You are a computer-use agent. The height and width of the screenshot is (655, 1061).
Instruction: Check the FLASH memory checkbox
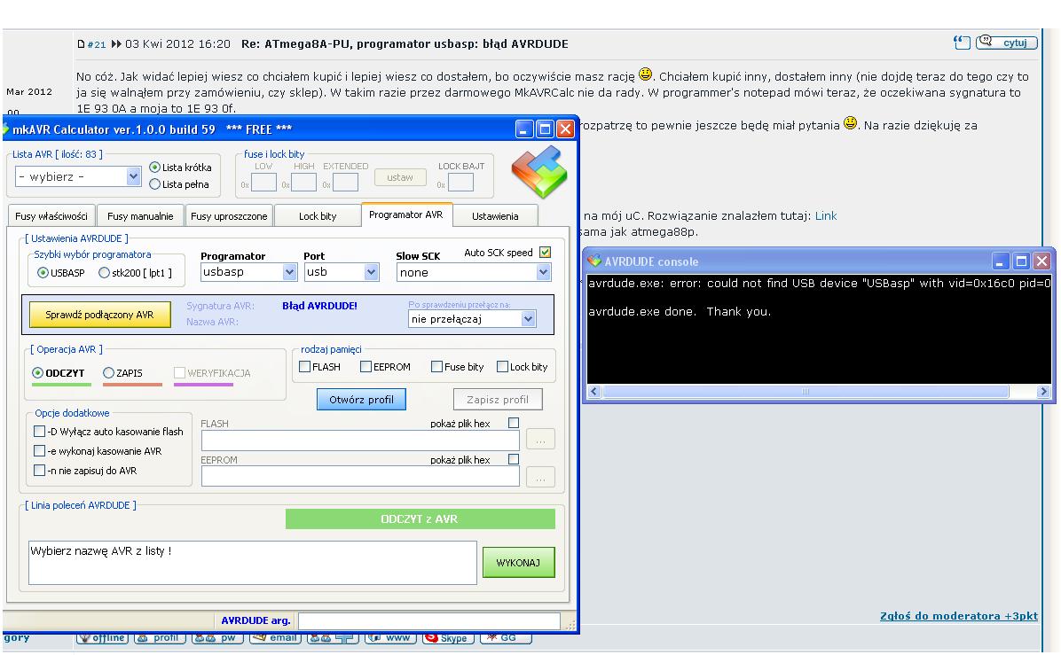(305, 366)
